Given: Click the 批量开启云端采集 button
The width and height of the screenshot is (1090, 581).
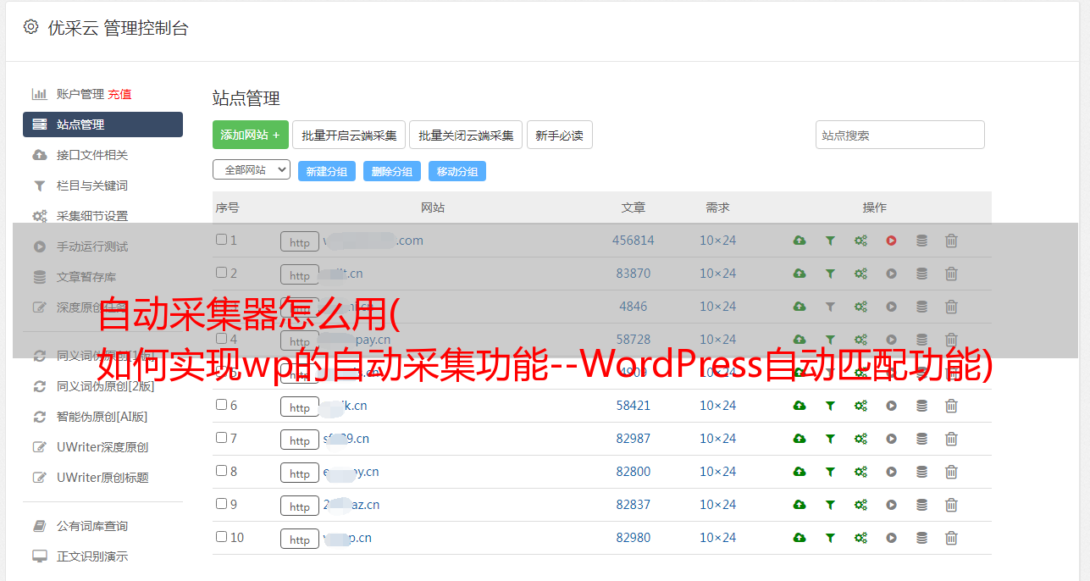Looking at the screenshot, I should click(349, 135).
